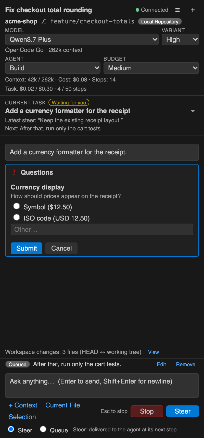
Task: Edit the queued message
Action: (x=161, y=364)
